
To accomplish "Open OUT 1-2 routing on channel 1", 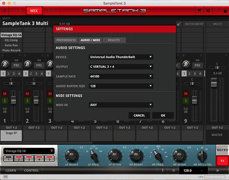I will pyautogui.click(x=11, y=128).
